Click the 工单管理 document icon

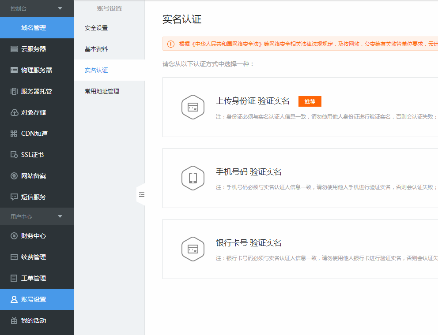point(14,278)
